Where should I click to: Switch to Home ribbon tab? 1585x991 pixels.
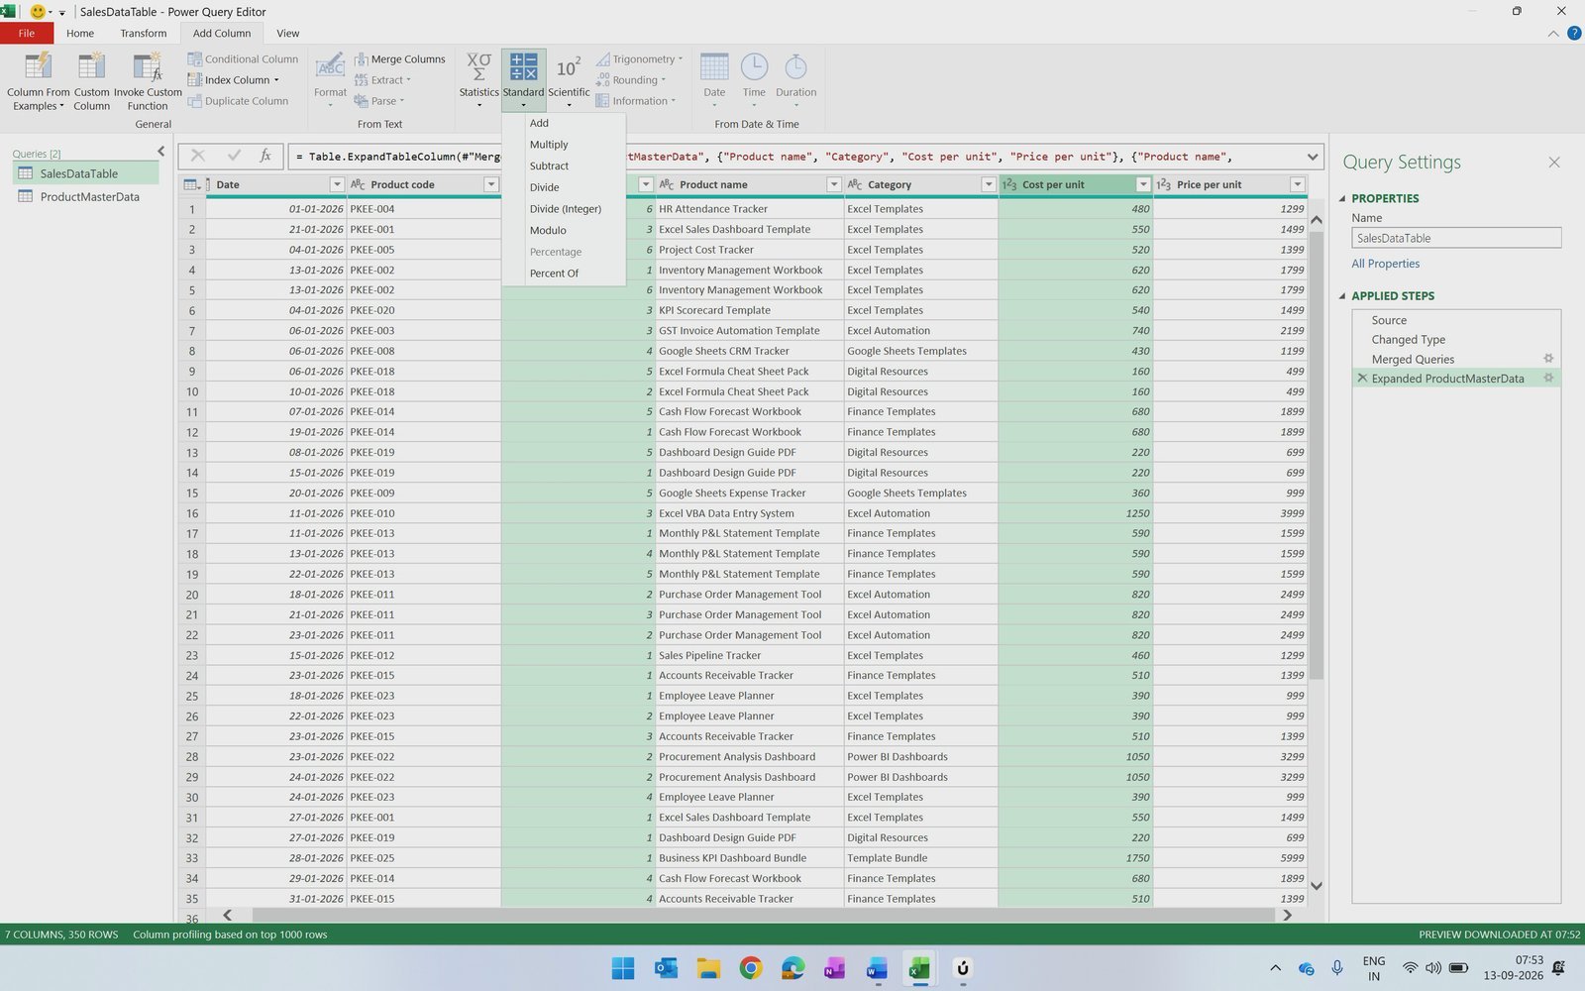coord(80,33)
